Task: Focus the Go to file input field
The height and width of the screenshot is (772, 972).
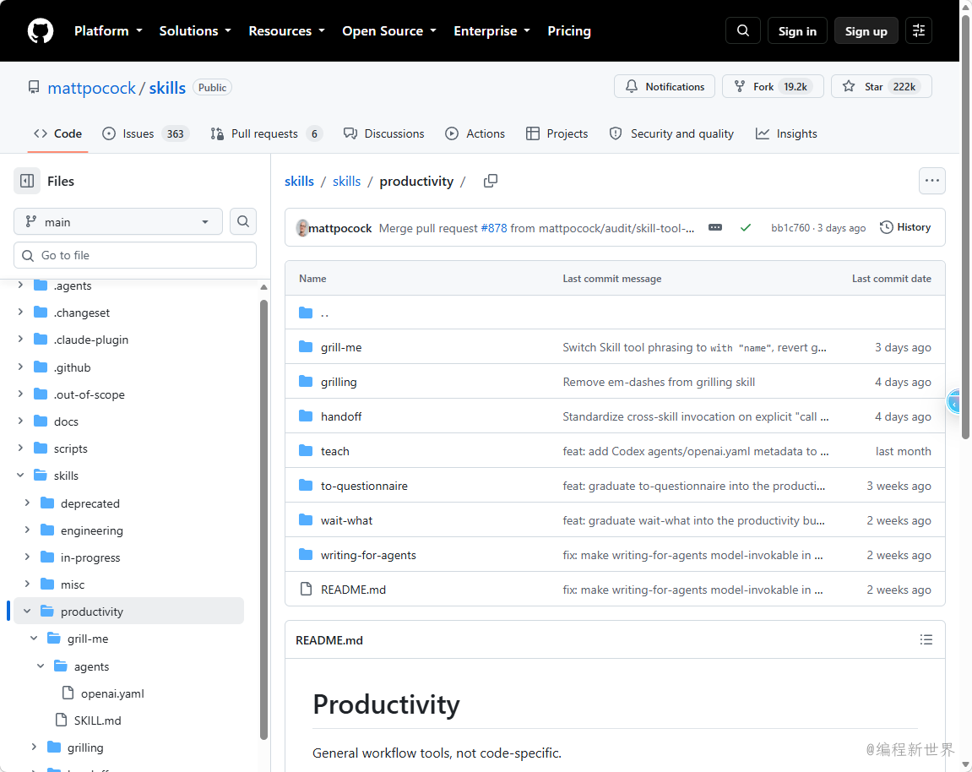Action: [135, 255]
